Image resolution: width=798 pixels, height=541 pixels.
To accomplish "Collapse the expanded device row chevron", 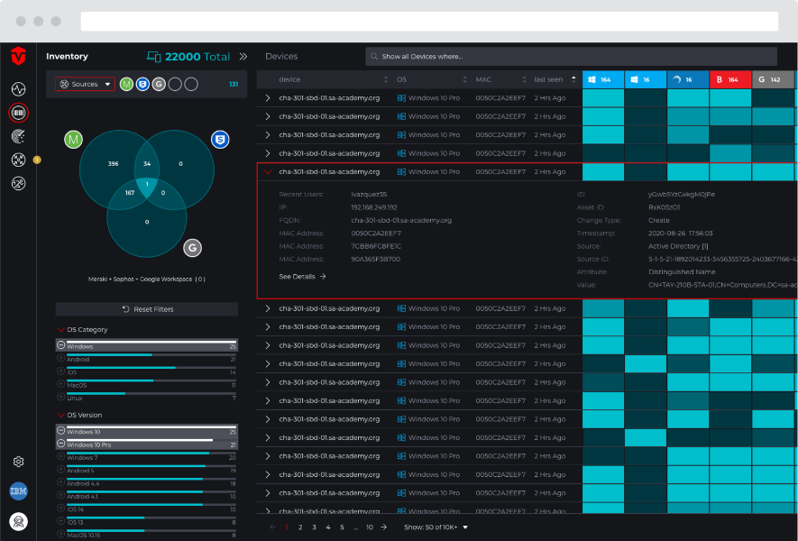I will (x=268, y=172).
